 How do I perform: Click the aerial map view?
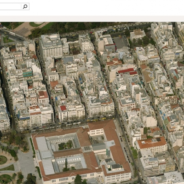92,103
